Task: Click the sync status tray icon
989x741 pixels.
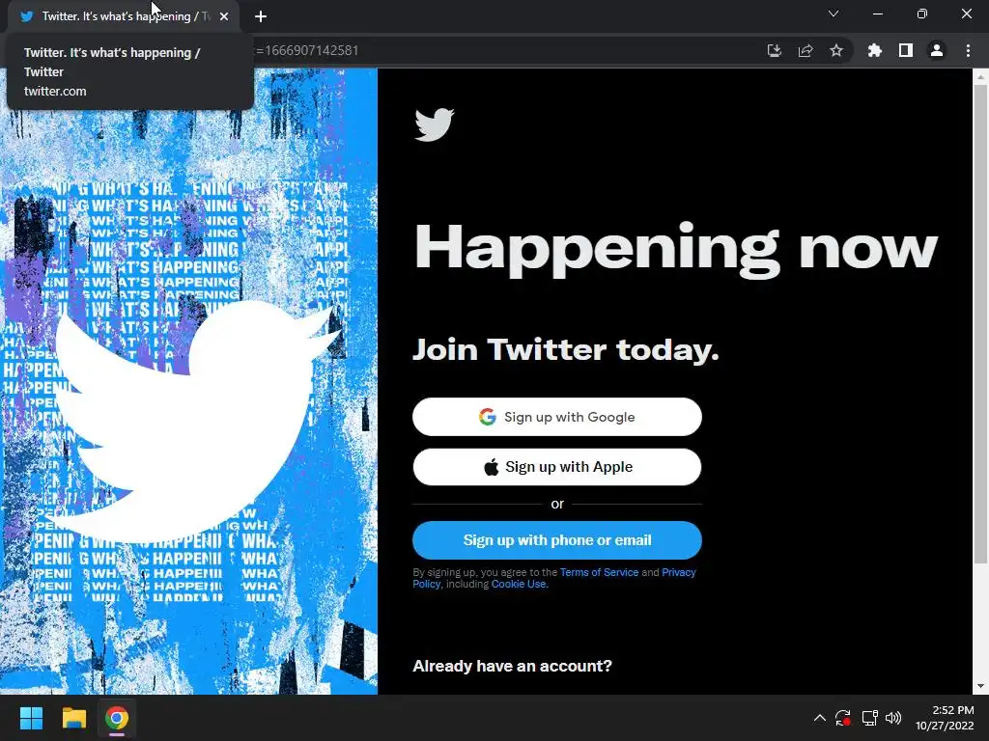Action: tap(842, 718)
